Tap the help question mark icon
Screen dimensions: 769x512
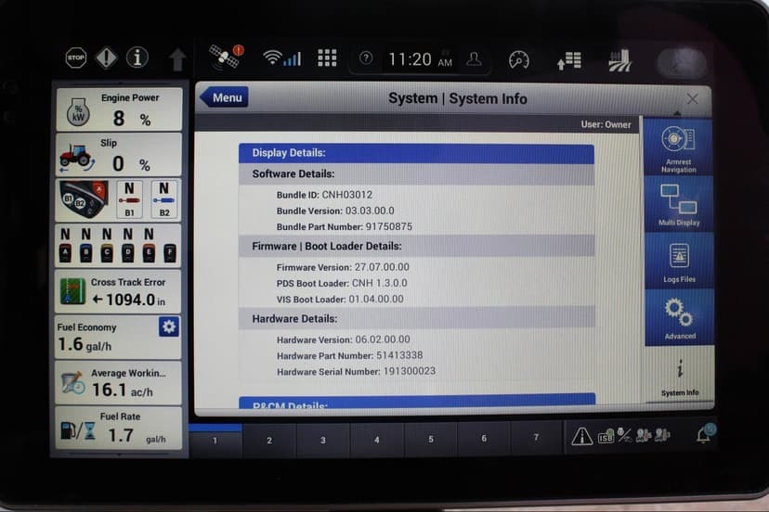pyautogui.click(x=366, y=58)
